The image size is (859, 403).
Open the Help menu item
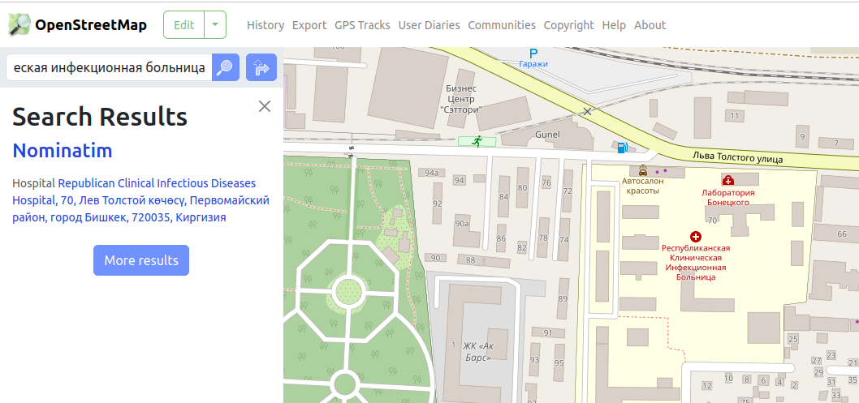click(x=614, y=25)
